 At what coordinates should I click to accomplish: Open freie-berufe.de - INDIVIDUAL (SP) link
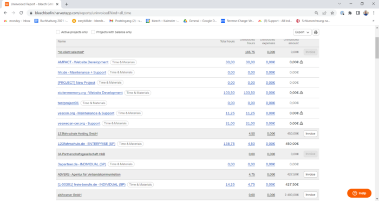click(x=92, y=185)
